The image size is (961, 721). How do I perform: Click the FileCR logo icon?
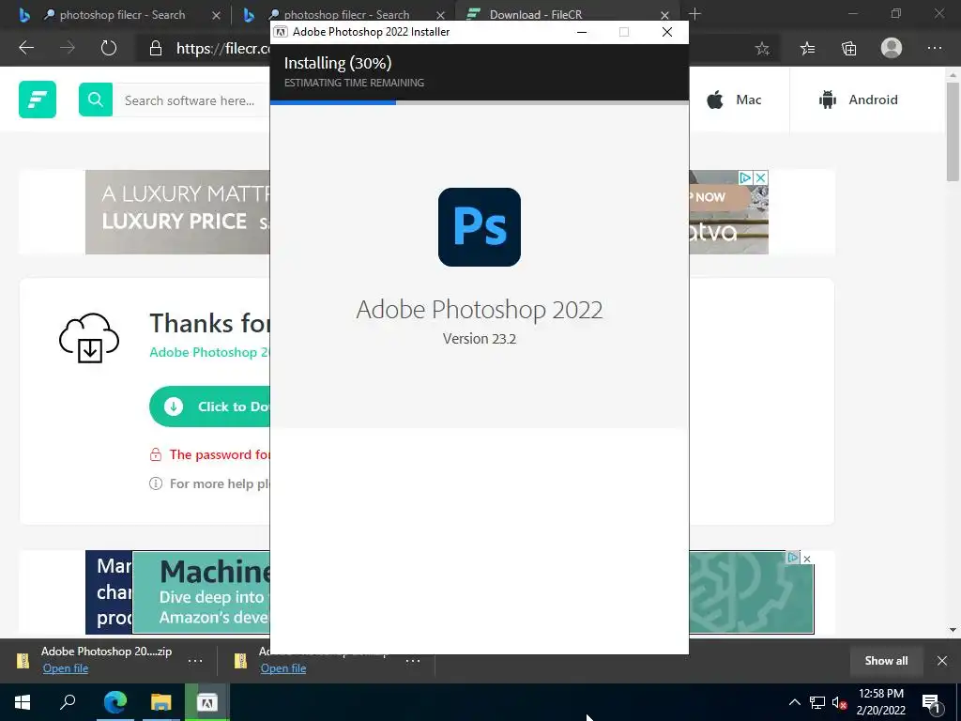click(38, 100)
